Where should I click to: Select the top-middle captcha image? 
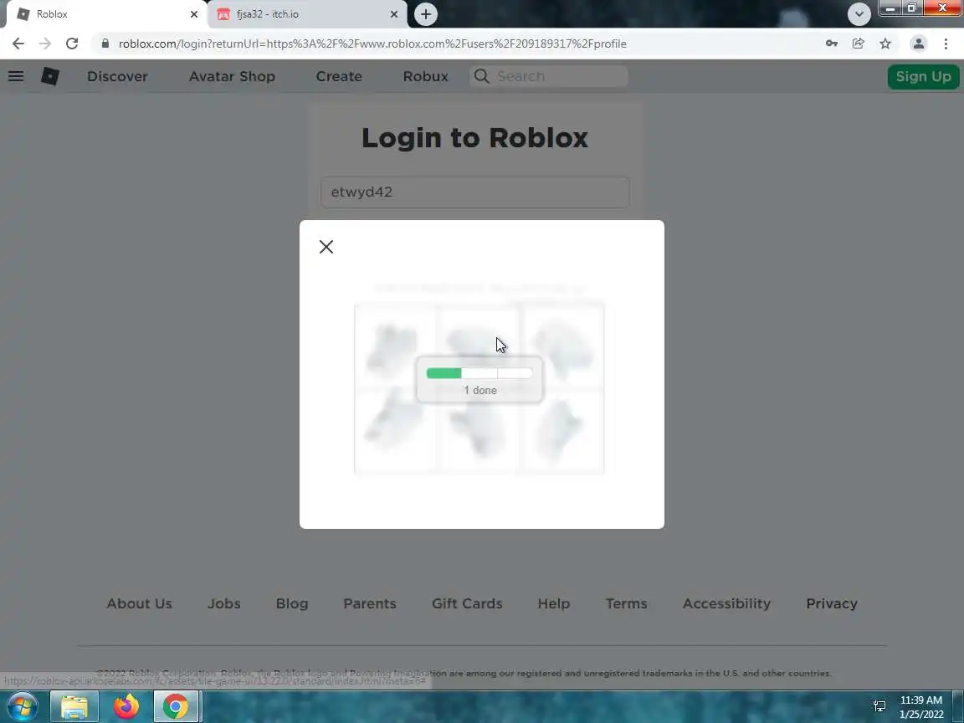pyautogui.click(x=479, y=347)
